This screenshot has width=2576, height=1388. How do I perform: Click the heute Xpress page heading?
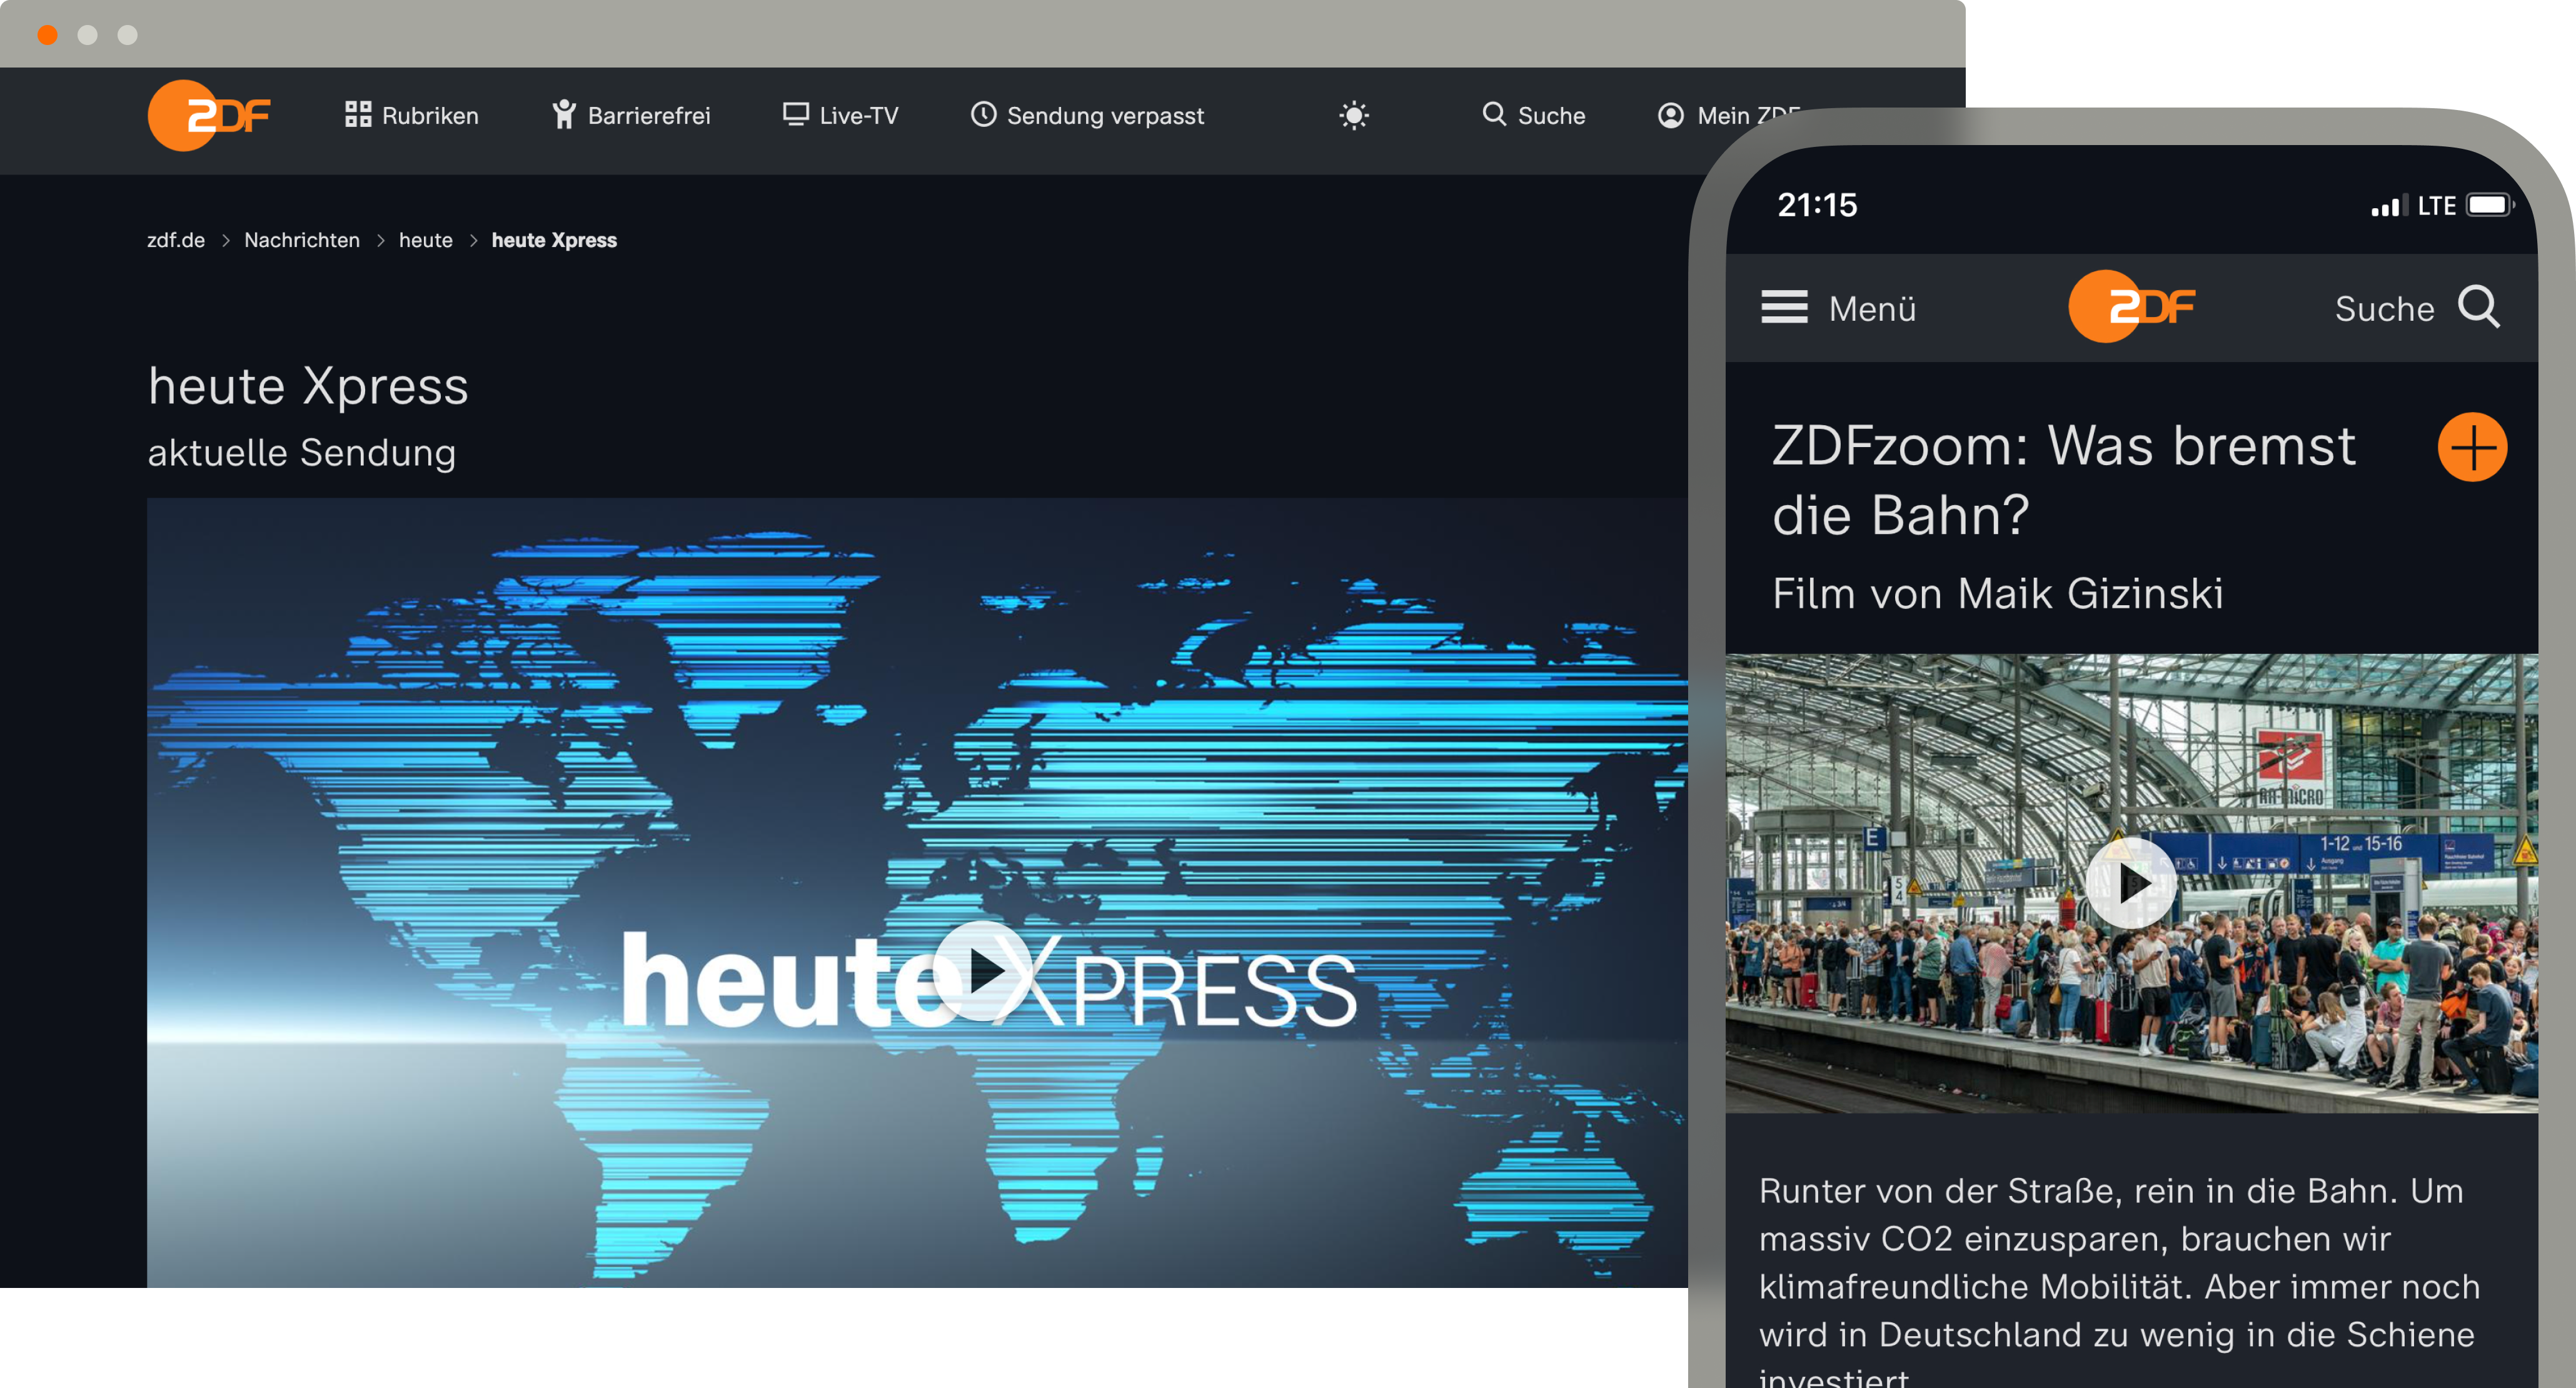pos(308,386)
